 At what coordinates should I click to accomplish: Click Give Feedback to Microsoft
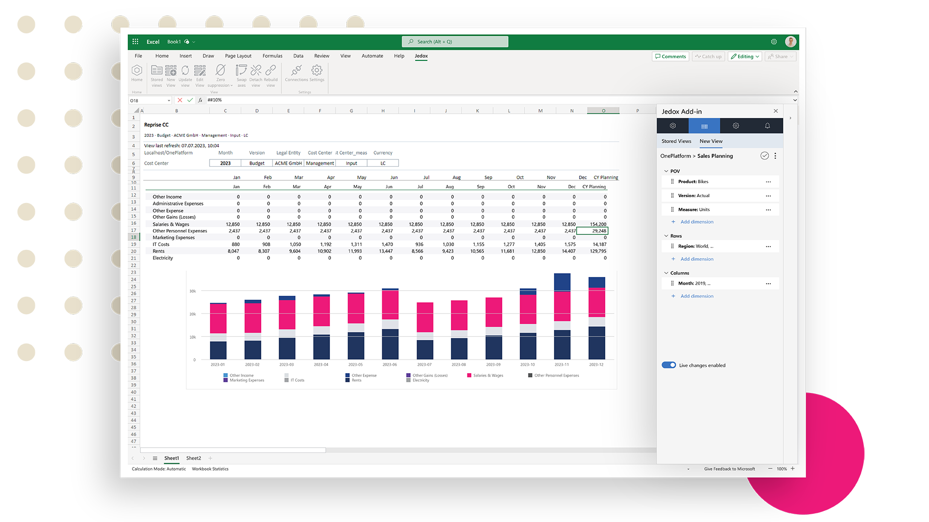729,469
